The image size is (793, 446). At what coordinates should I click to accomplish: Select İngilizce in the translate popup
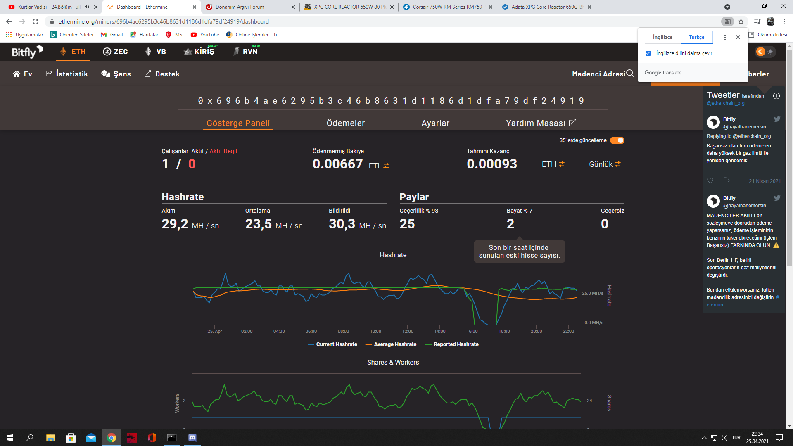[662, 37]
